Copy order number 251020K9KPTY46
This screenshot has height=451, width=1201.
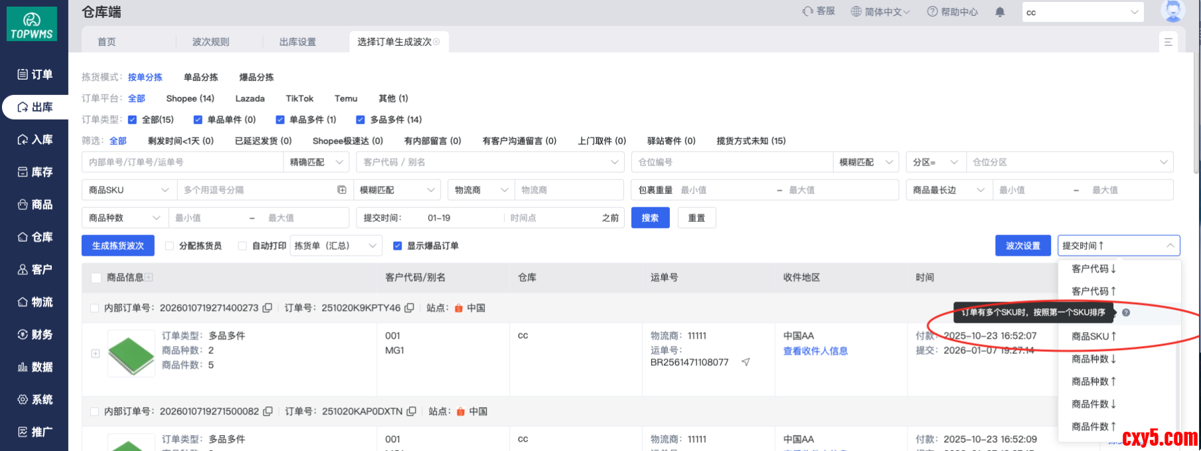click(x=410, y=308)
